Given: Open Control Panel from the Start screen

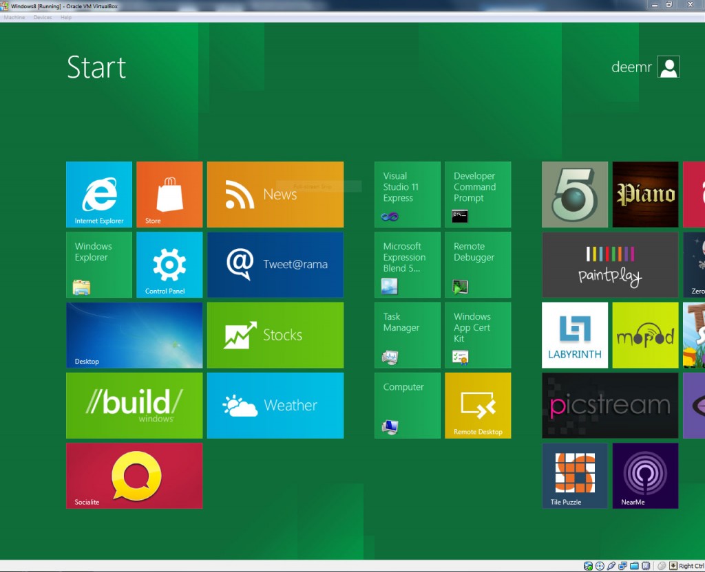Looking at the screenshot, I should click(169, 265).
